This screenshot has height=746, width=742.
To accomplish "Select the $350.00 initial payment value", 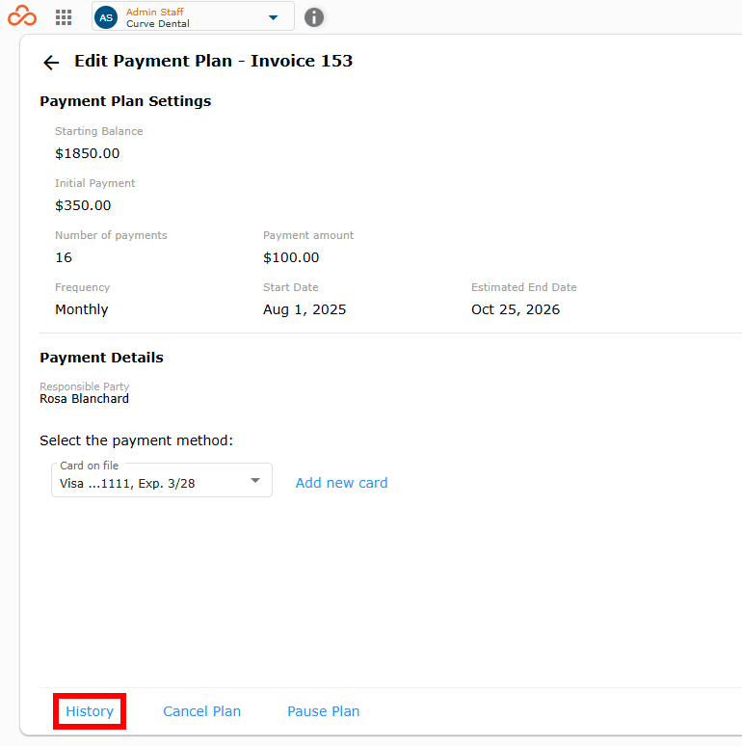I will [83, 205].
